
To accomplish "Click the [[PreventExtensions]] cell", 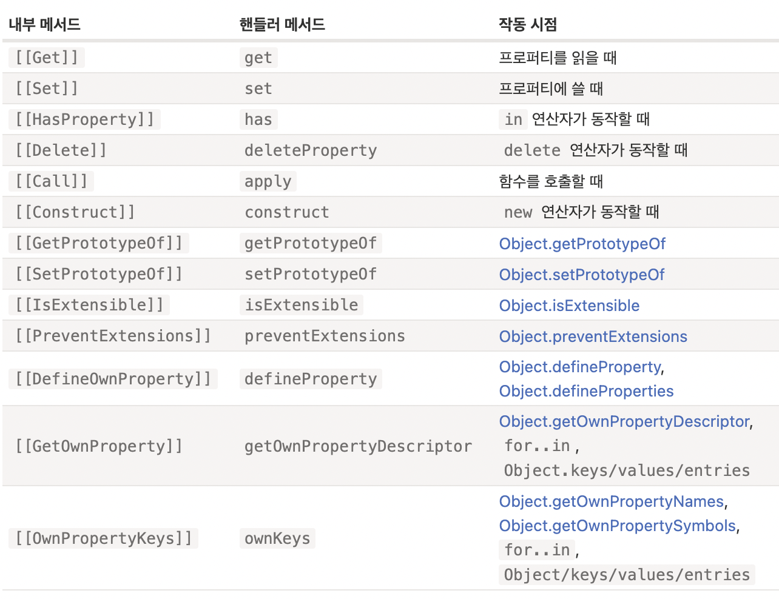I will 113,336.
